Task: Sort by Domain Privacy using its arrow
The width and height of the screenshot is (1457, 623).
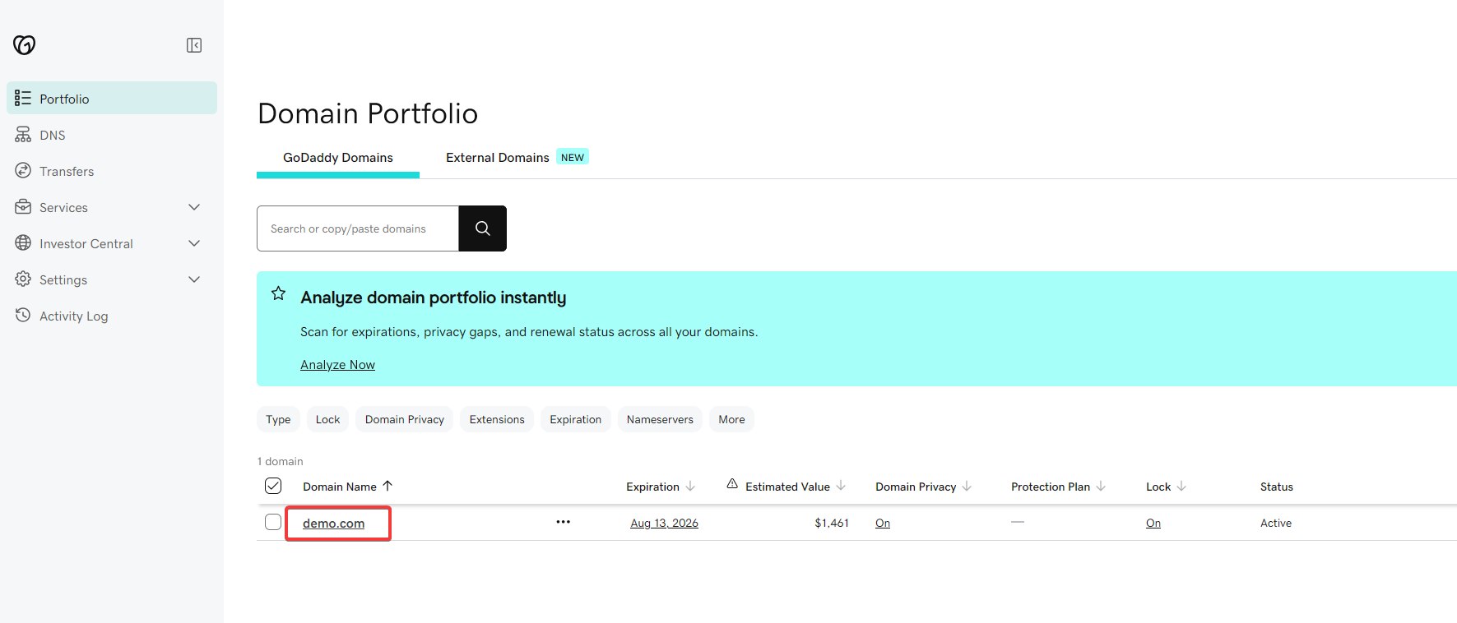Action: [967, 487]
